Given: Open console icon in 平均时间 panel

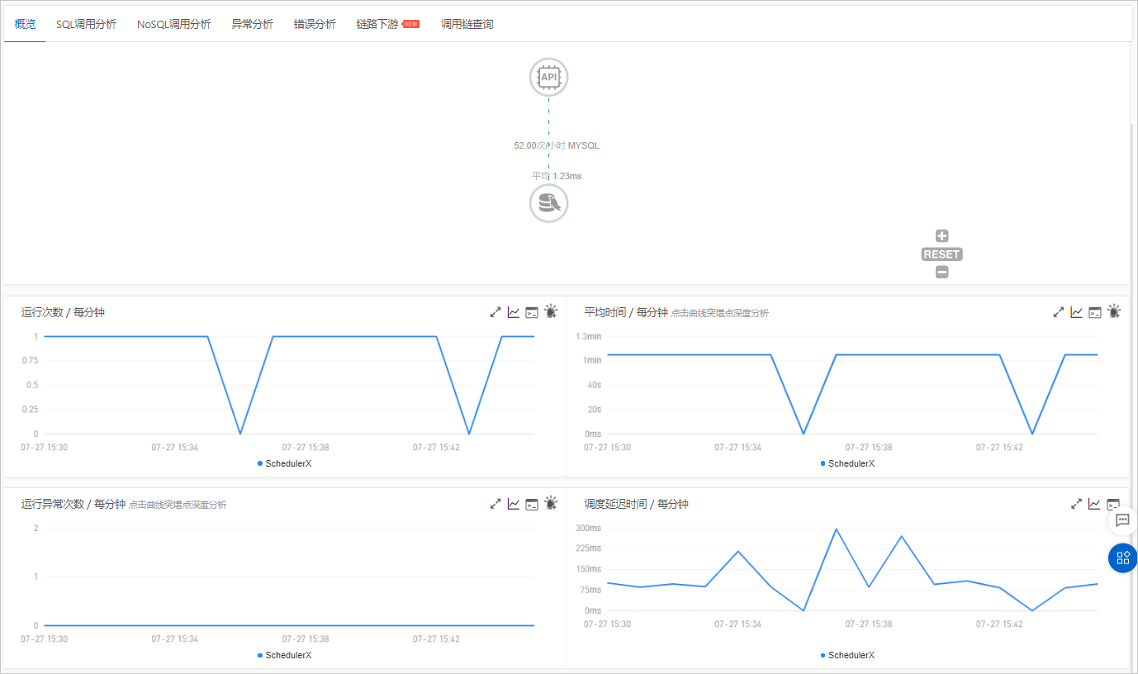Looking at the screenshot, I should 1095,312.
